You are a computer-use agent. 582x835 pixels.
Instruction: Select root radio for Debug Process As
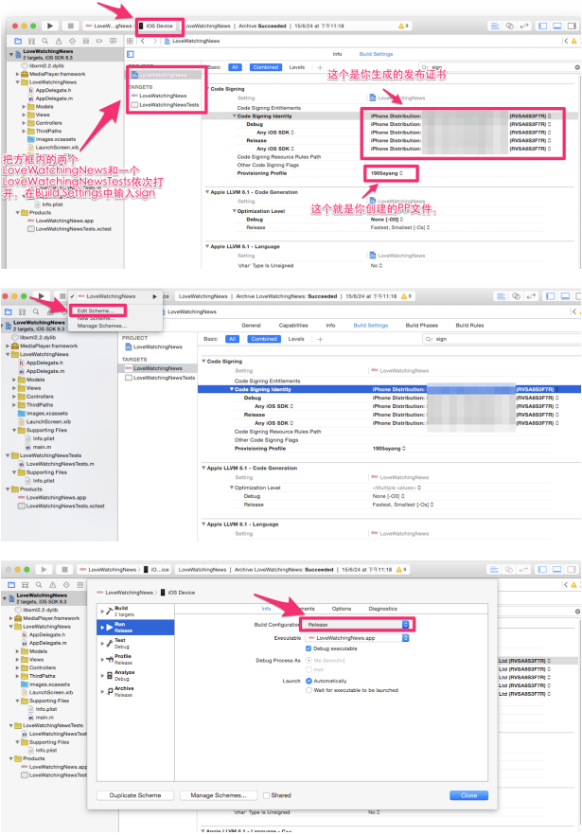[x=309, y=669]
